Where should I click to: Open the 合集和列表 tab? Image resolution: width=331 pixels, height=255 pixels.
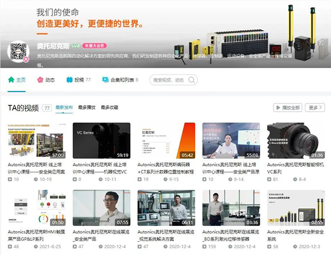pos(120,80)
